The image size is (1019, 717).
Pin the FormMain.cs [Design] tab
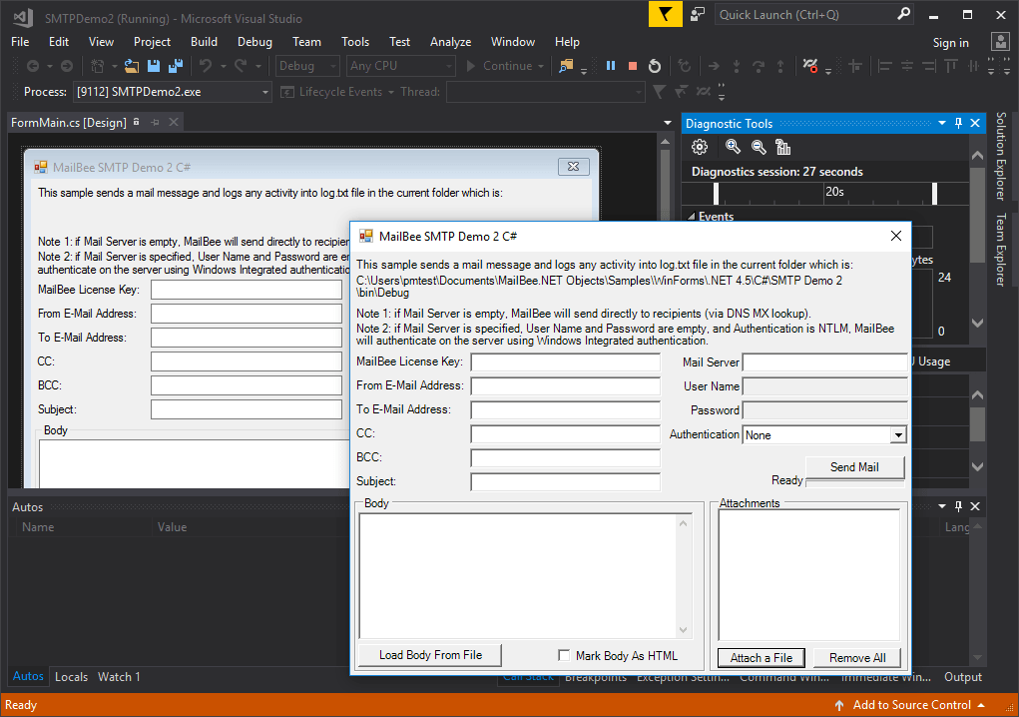tap(156, 122)
